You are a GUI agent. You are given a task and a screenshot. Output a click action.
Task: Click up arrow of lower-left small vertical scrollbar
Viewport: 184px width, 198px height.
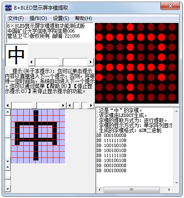(8, 167)
